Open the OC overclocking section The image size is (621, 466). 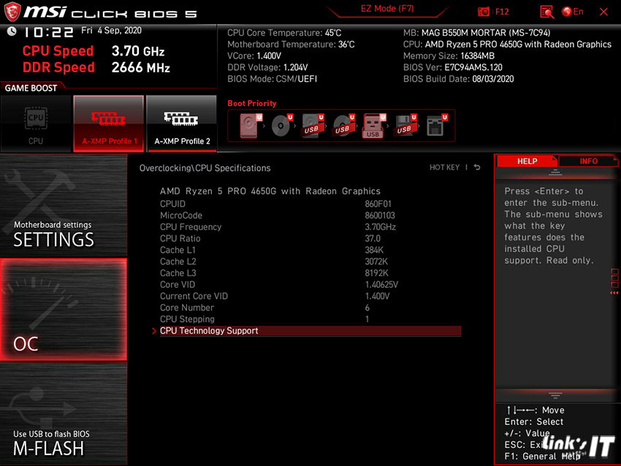(x=64, y=310)
